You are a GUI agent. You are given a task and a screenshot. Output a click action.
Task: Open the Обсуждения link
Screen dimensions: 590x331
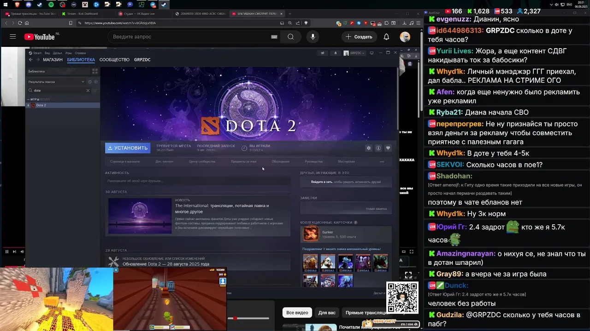(x=281, y=161)
